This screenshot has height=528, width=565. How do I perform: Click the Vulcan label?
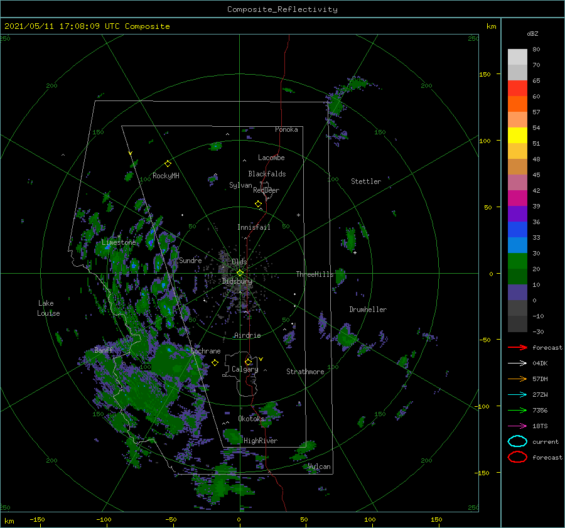(320, 466)
